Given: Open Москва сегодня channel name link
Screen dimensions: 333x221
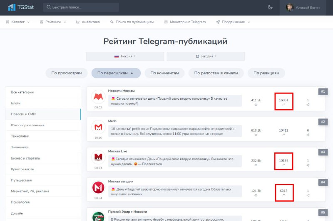Looking at the screenshot, I should pos(121,182).
